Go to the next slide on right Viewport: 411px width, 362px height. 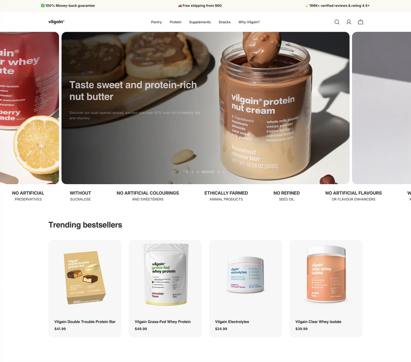tap(381, 108)
